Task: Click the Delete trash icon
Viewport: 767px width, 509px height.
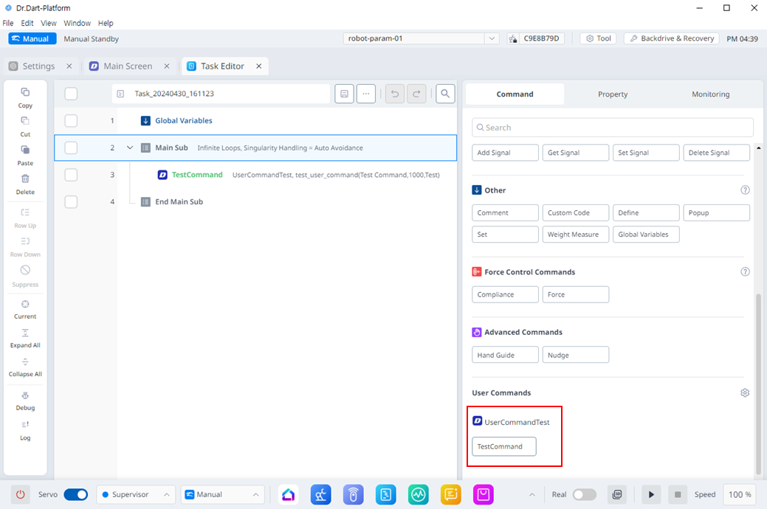Action: coord(25,179)
